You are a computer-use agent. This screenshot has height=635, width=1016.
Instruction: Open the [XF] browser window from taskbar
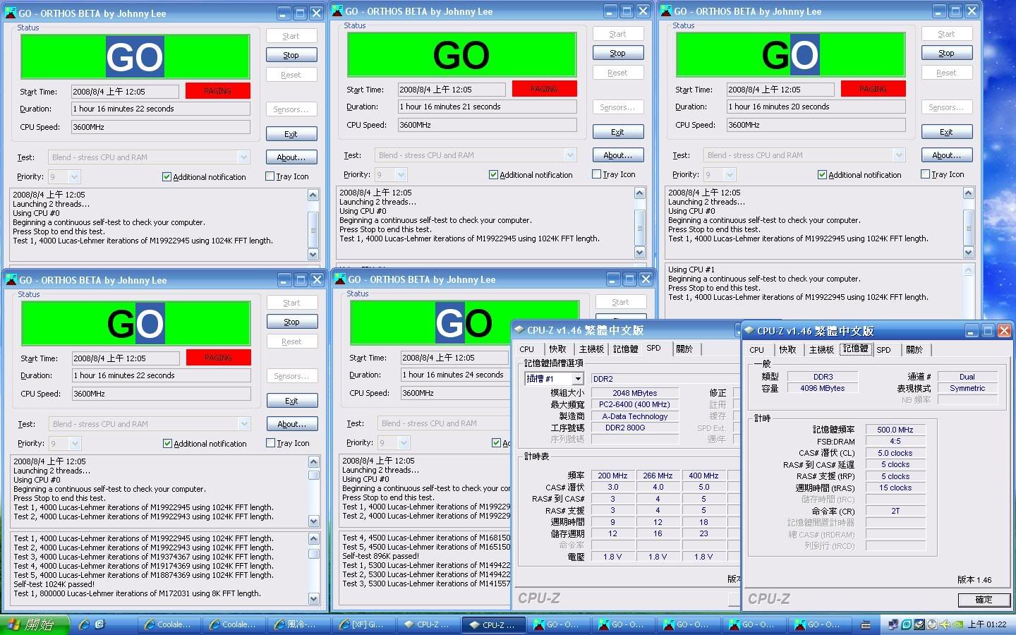pyautogui.click(x=363, y=624)
